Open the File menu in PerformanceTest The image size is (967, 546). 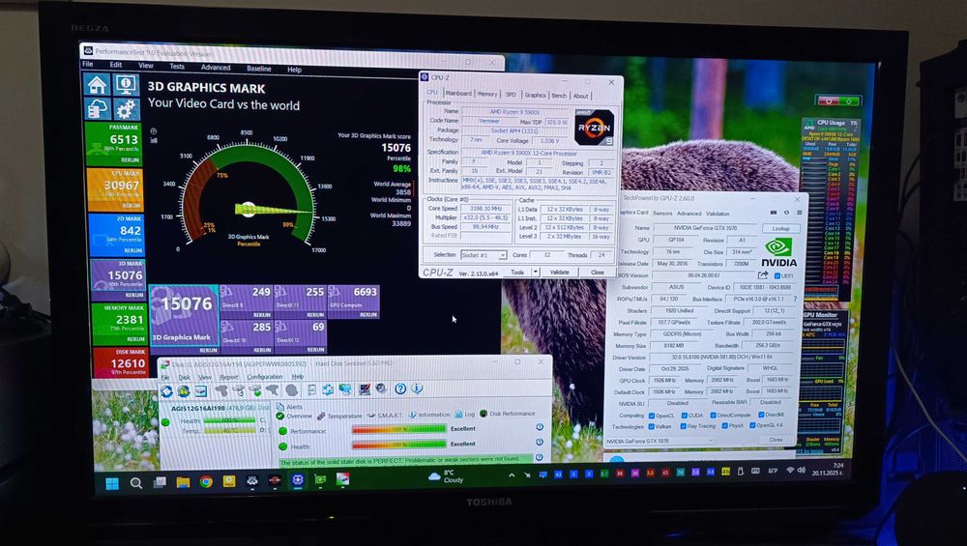tap(88, 64)
